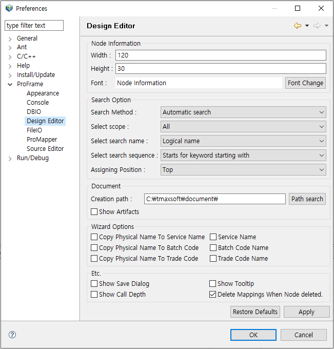
Task: Open the forward history dropdown arrow
Action: [x=326, y=26]
